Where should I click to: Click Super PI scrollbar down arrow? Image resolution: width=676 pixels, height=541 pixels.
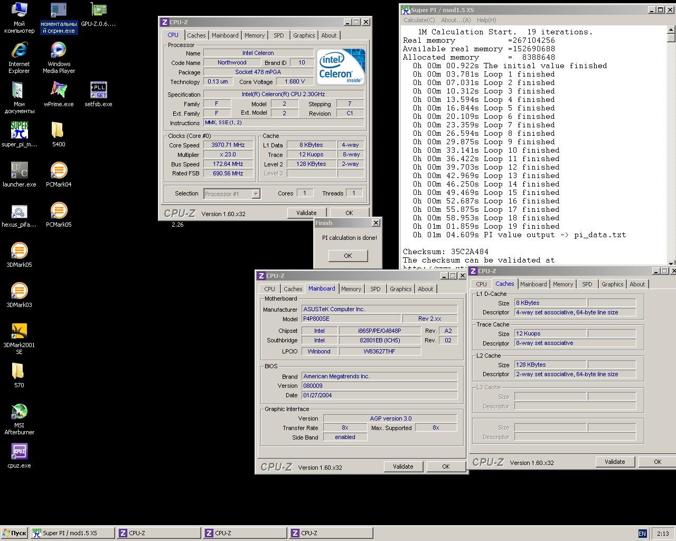pos(671,263)
